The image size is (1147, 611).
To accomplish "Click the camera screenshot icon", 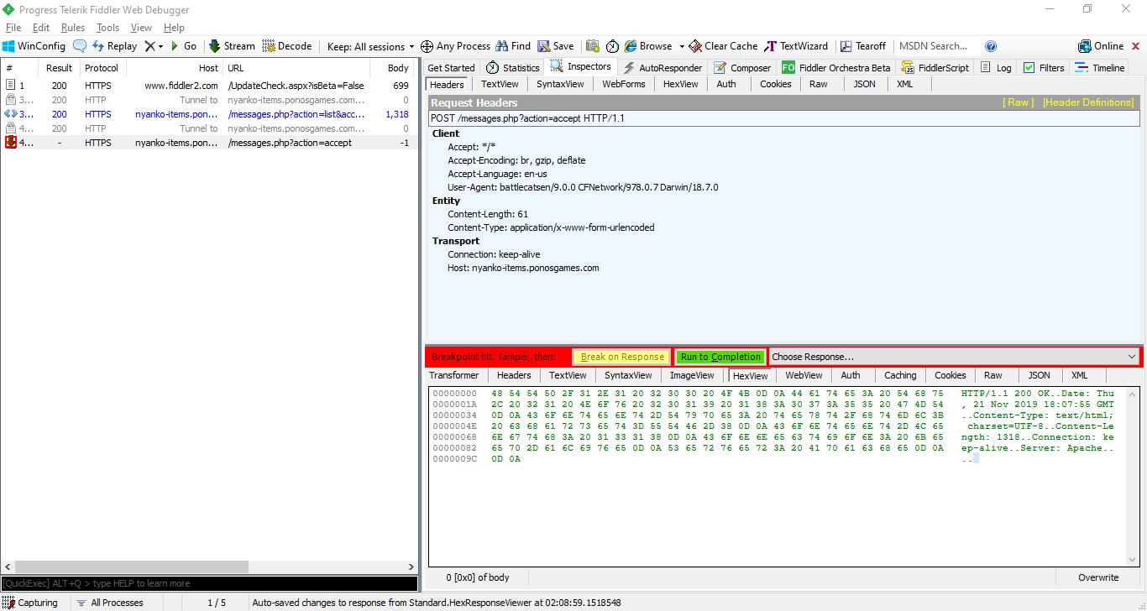I will pos(593,46).
